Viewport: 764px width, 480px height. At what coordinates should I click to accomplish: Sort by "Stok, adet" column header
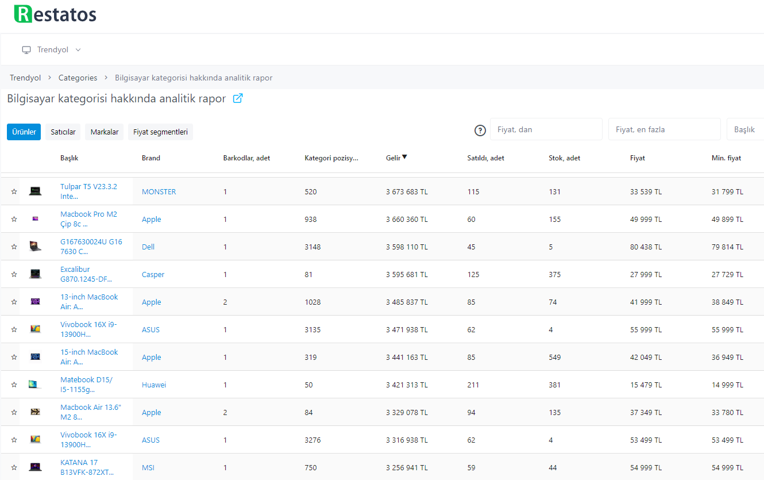click(565, 158)
